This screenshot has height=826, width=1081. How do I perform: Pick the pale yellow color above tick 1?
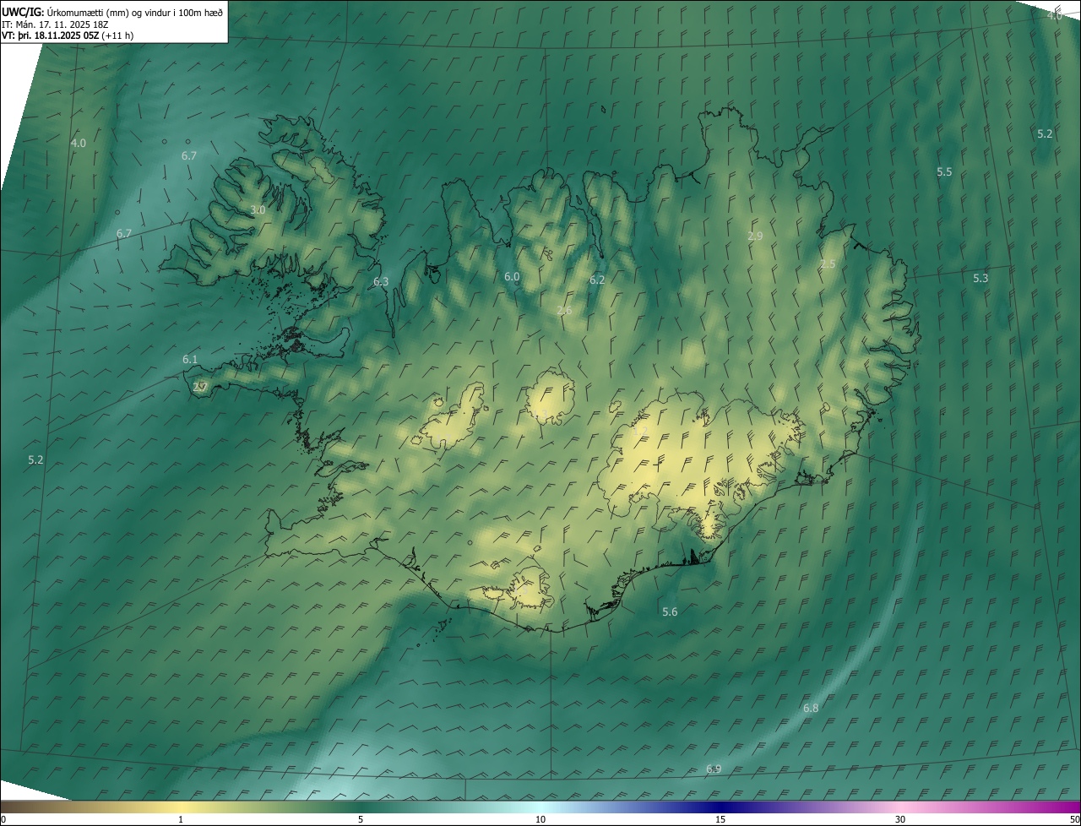(181, 807)
